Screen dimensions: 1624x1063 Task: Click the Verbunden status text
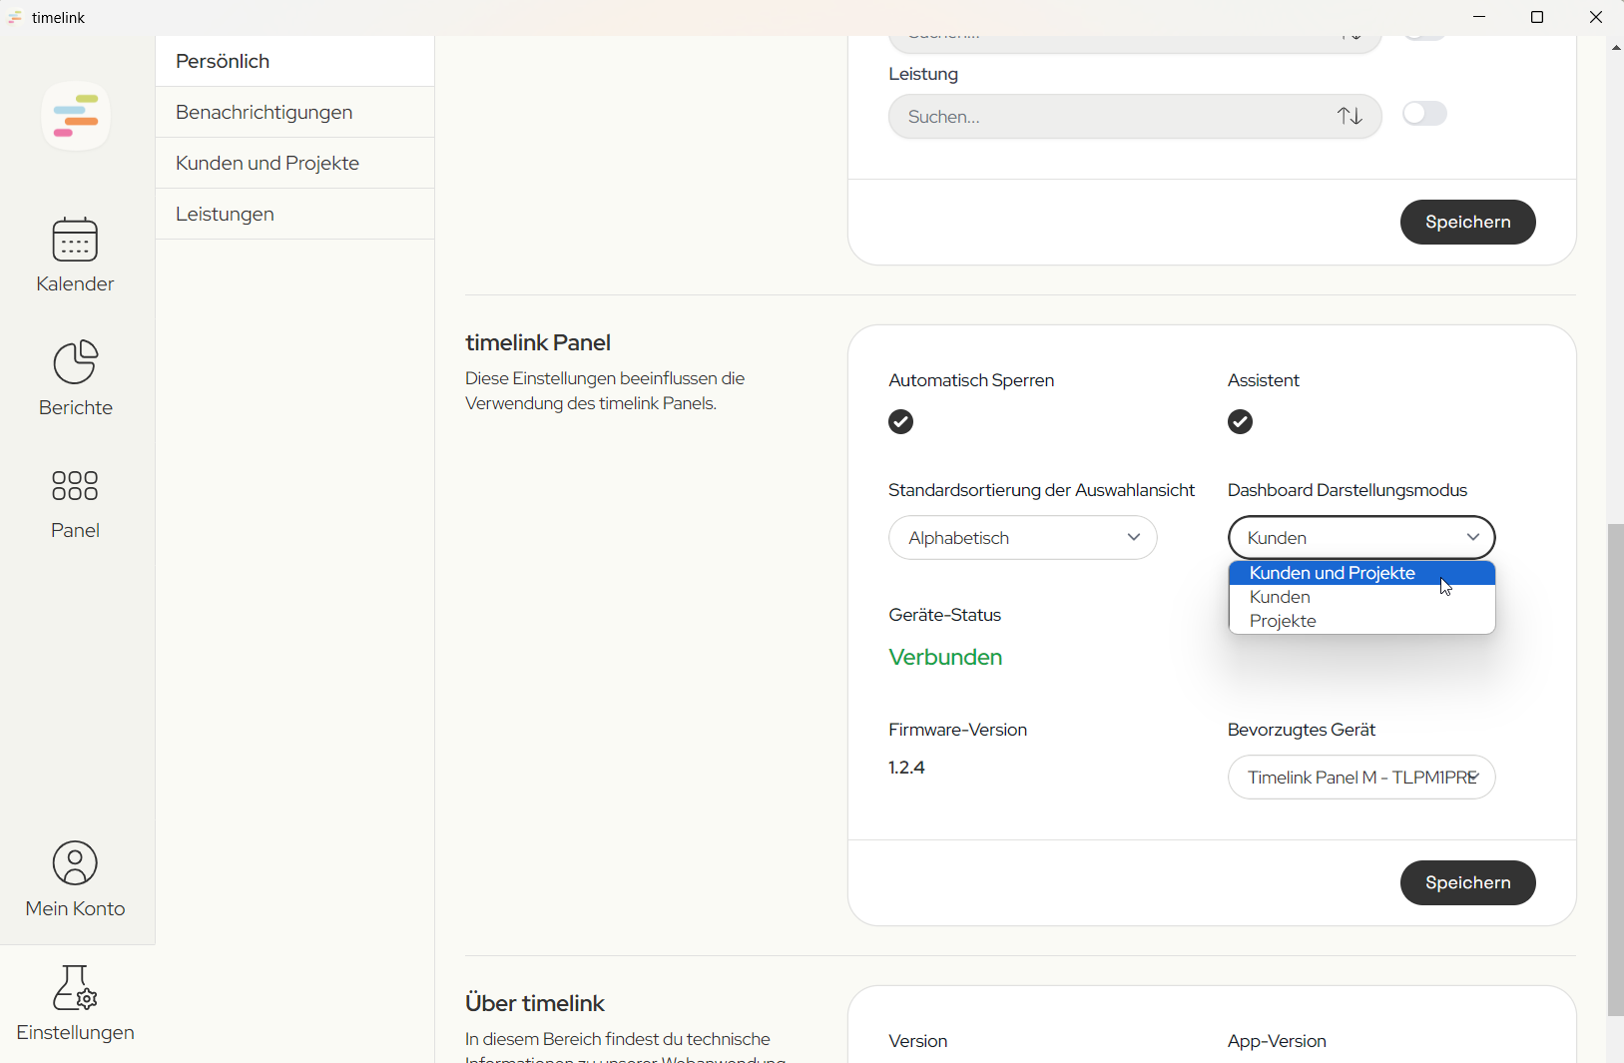tap(945, 657)
